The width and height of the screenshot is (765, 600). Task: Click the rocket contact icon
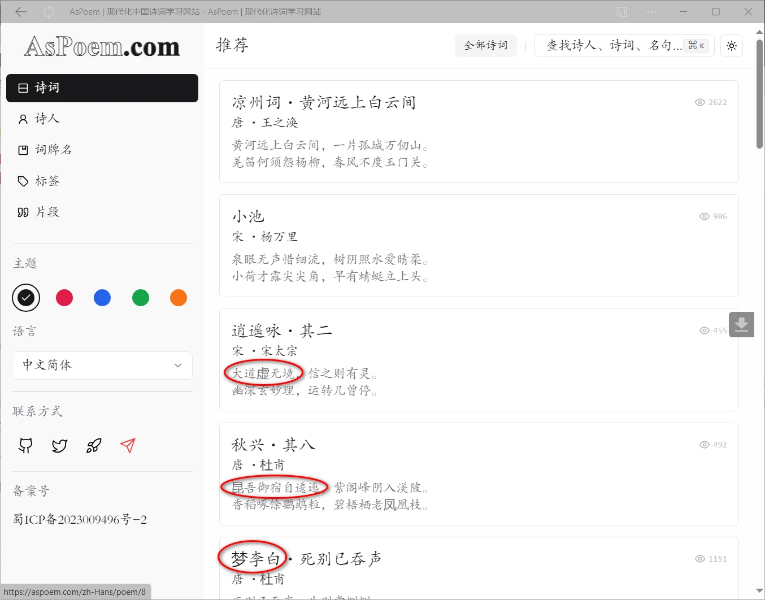tap(94, 446)
